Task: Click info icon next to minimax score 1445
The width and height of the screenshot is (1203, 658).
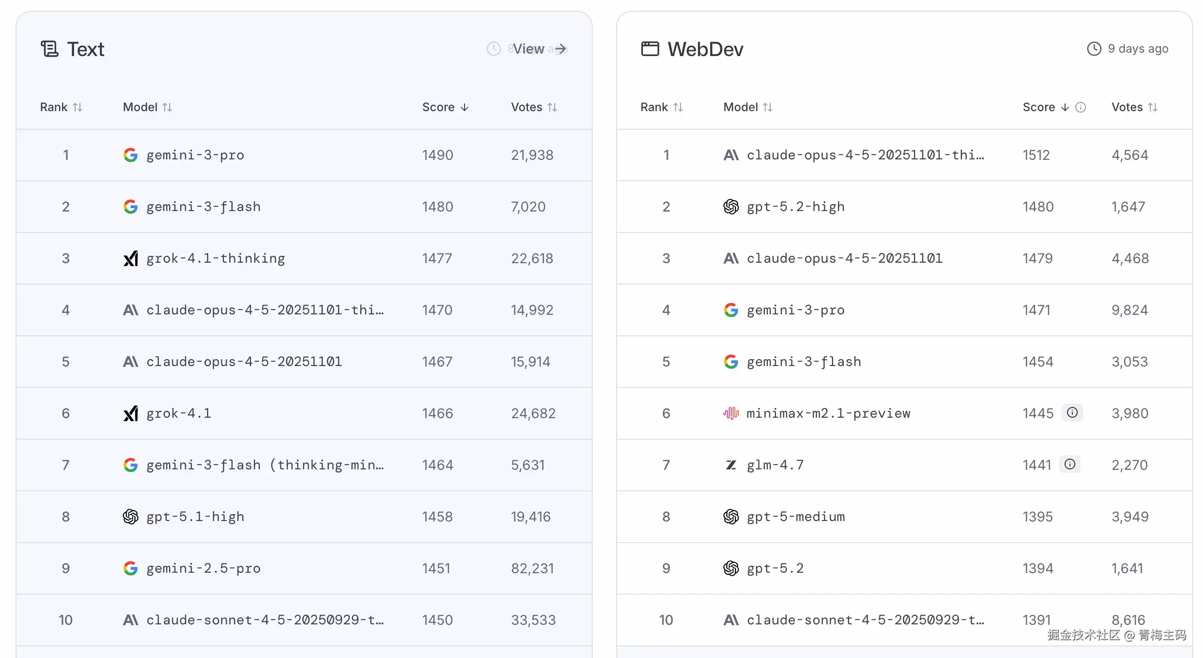Action: click(1072, 413)
